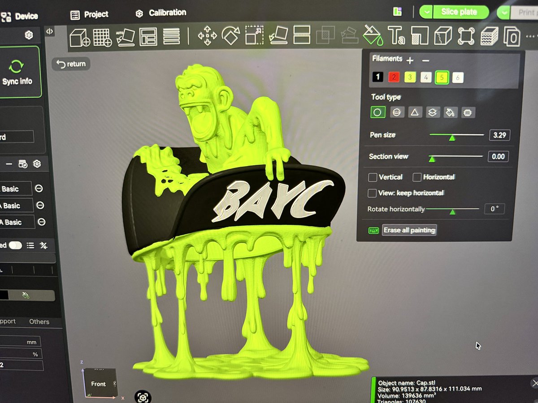Screen dimensions: 538x403
Task: Open the gear settings above Sync info
Action: click(x=29, y=35)
